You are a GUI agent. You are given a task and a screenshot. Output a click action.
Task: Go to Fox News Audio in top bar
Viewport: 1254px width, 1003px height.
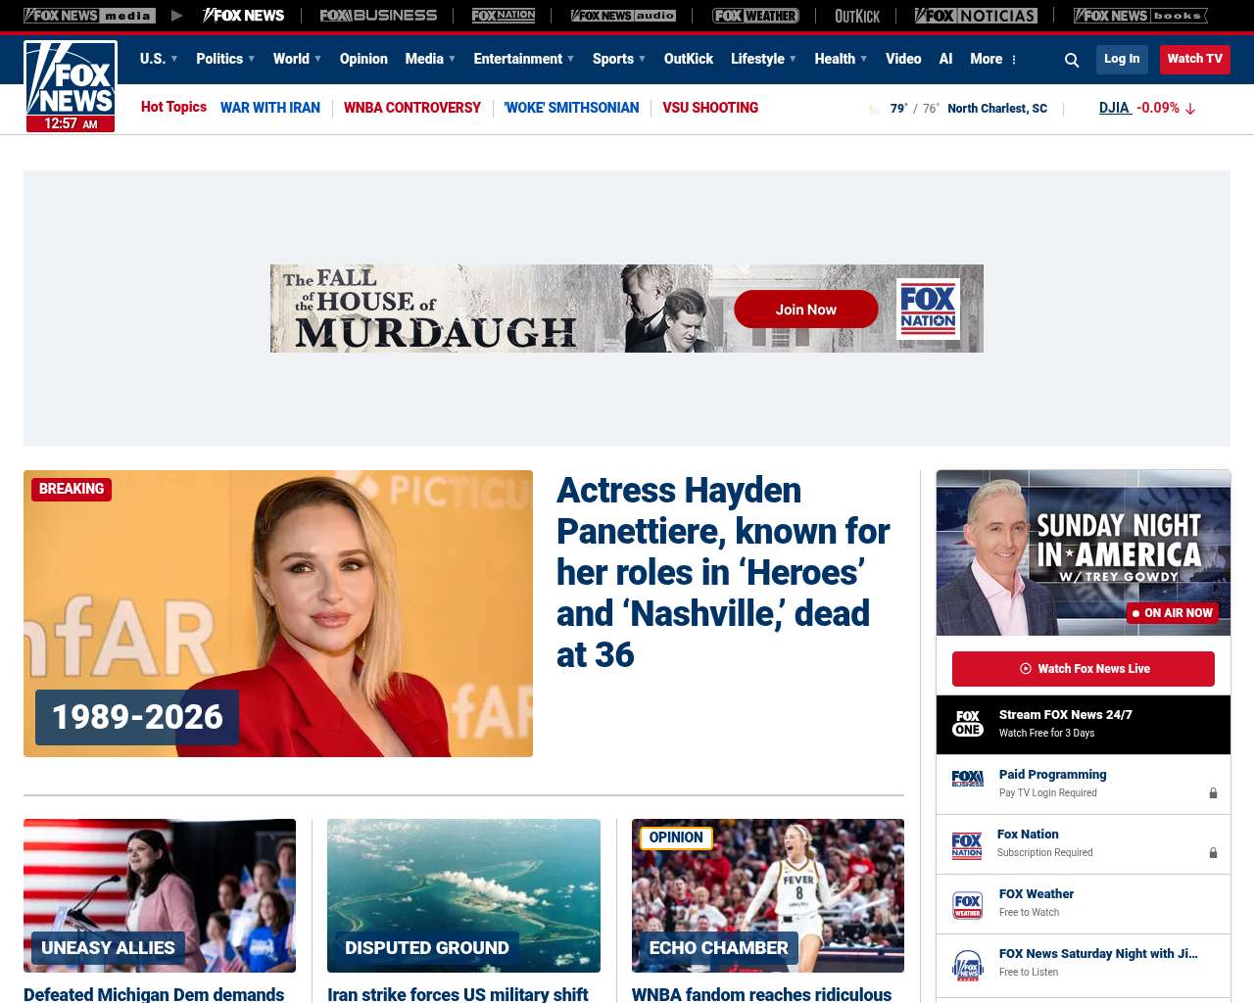tap(623, 16)
